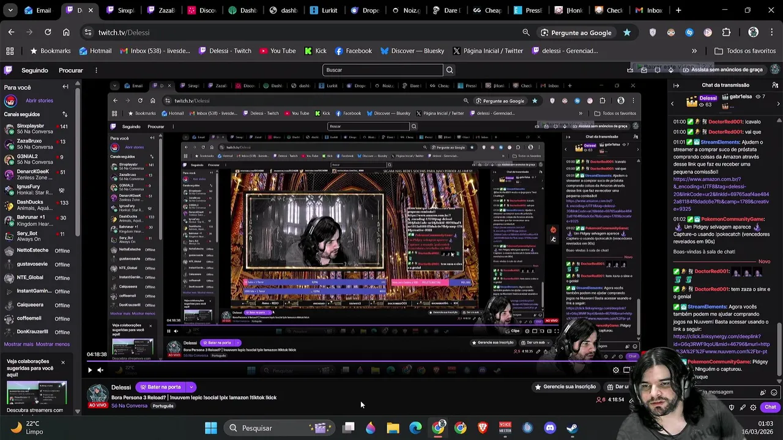Open the Hotmail bookmark
Image resolution: width=783 pixels, height=440 pixels.
click(x=95, y=51)
